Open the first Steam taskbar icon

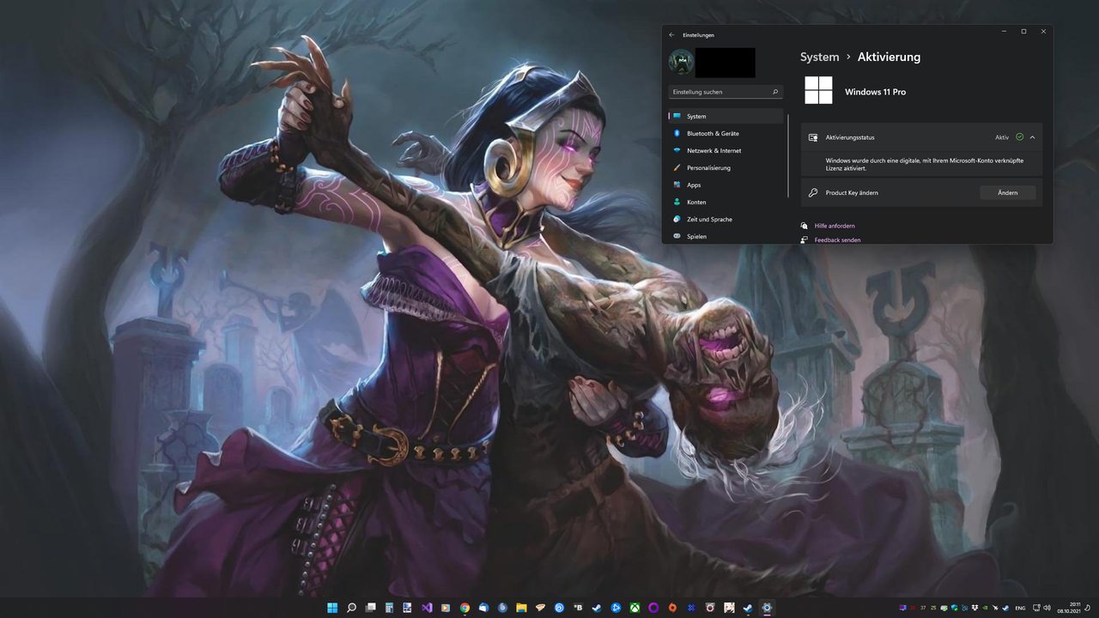597,608
